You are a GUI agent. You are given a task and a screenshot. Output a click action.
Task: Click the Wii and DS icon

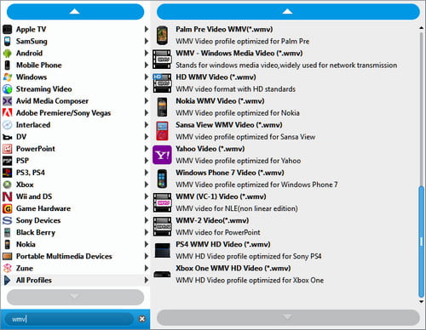[8, 196]
